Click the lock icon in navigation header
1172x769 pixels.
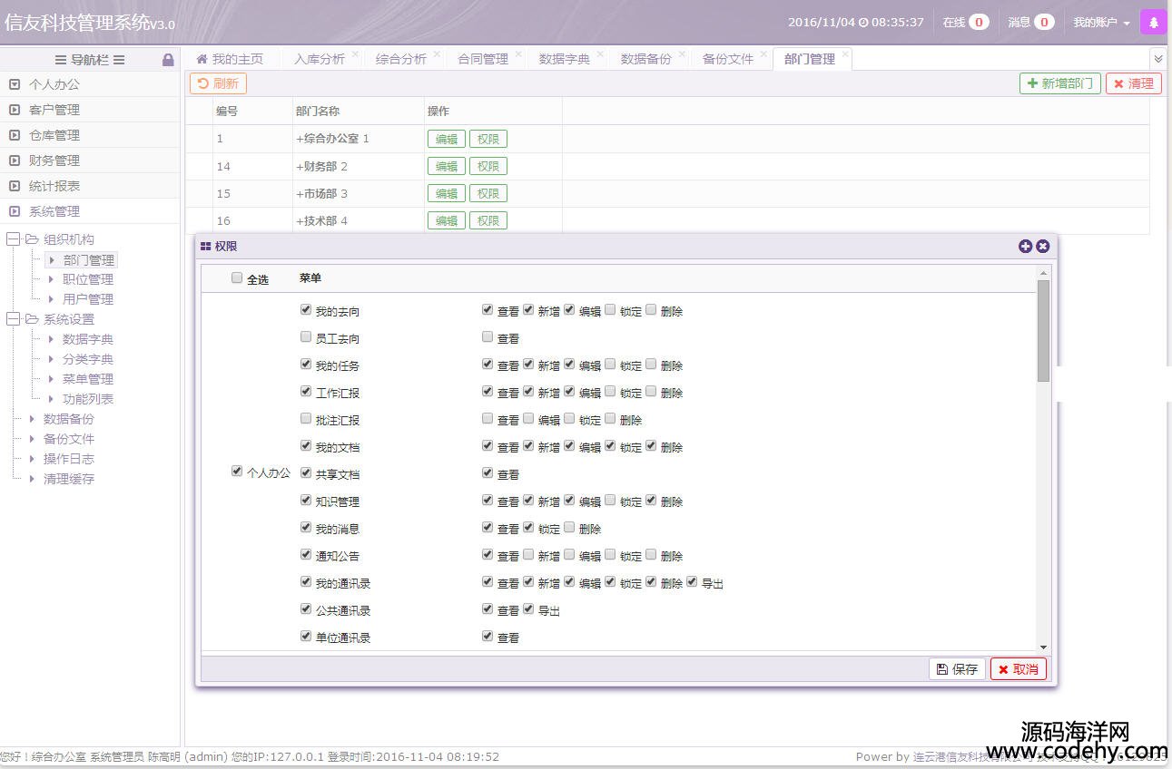[168, 60]
